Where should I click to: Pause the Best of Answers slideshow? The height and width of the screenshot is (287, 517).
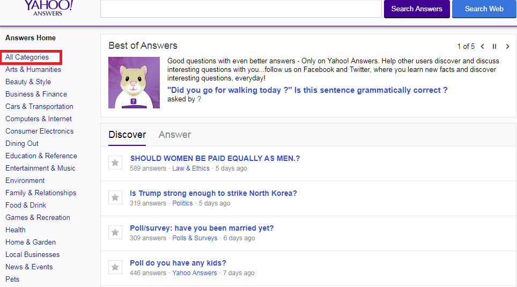point(494,47)
